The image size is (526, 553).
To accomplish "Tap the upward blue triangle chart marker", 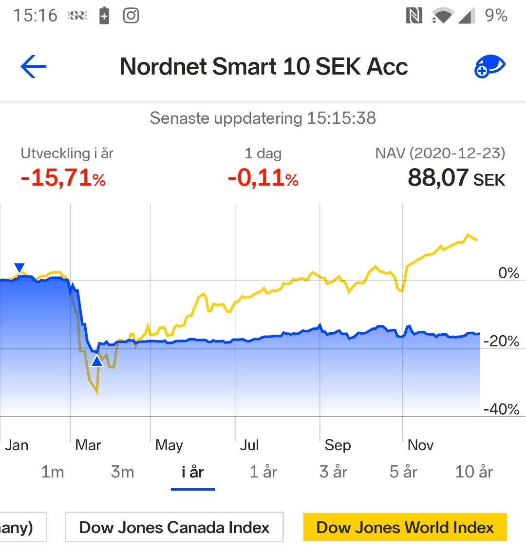I will [97, 361].
